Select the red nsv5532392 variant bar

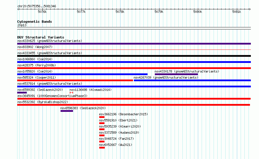pyautogui.click(x=134, y=105)
